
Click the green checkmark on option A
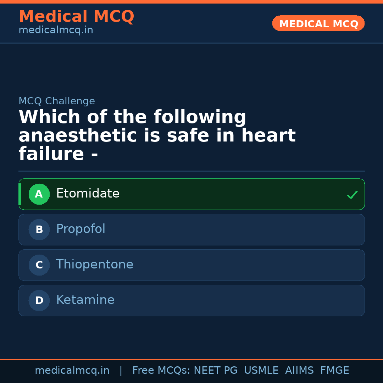pyautogui.click(x=352, y=194)
